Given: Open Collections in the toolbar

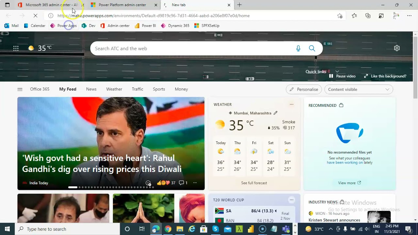Looking at the screenshot, I should (368, 16).
